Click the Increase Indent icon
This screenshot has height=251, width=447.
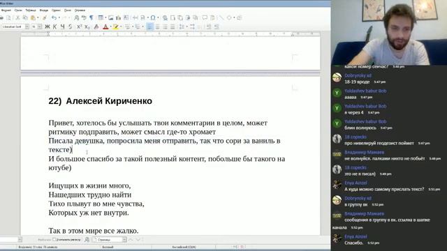209,26
